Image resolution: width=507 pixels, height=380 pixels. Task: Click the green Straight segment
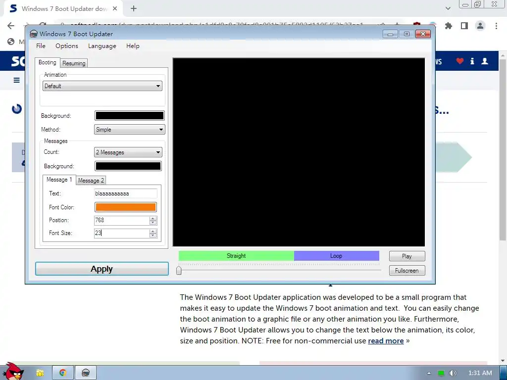[x=236, y=256]
